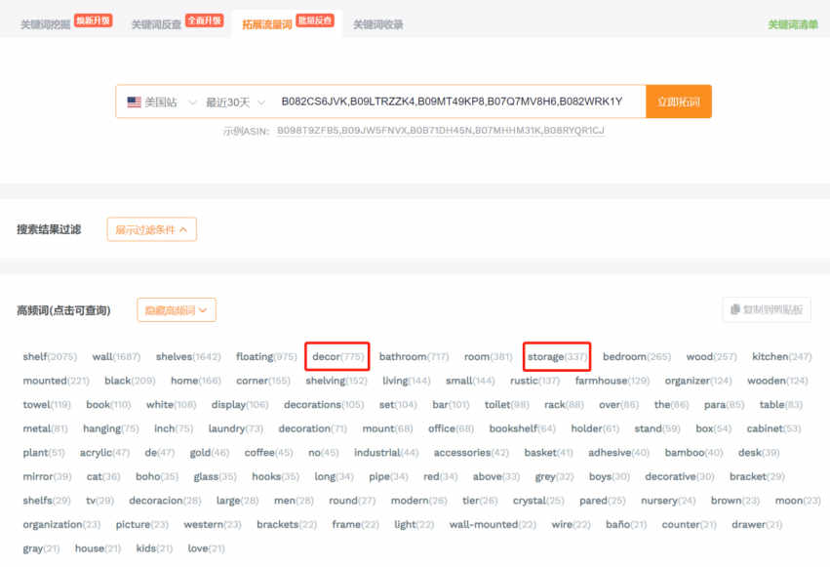Image resolution: width=830 pixels, height=567 pixels.
Task: Open the 隐藏高频词 dropdown button
Action: (177, 309)
